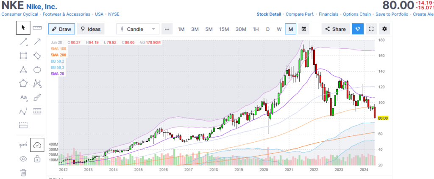Choose the triangle drawing tool
434x179 pixels.
coord(23,69)
